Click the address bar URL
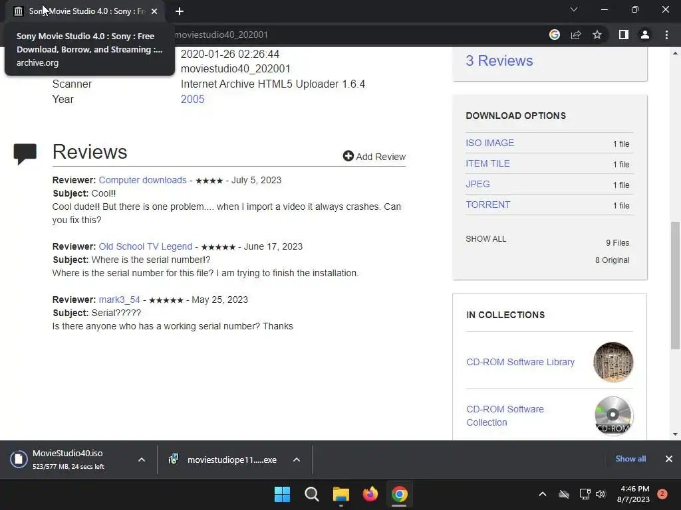This screenshot has height=510, width=681. pos(221,35)
